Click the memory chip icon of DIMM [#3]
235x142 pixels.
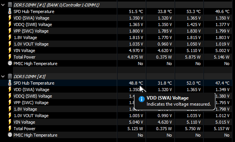click(10, 76)
